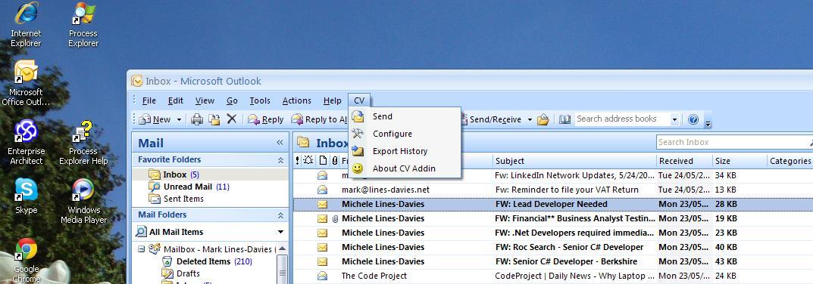Open the Skype desktop shortcut

coord(26,196)
